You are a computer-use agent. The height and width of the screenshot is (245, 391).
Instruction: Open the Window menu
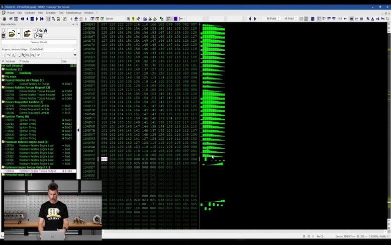(88, 13)
